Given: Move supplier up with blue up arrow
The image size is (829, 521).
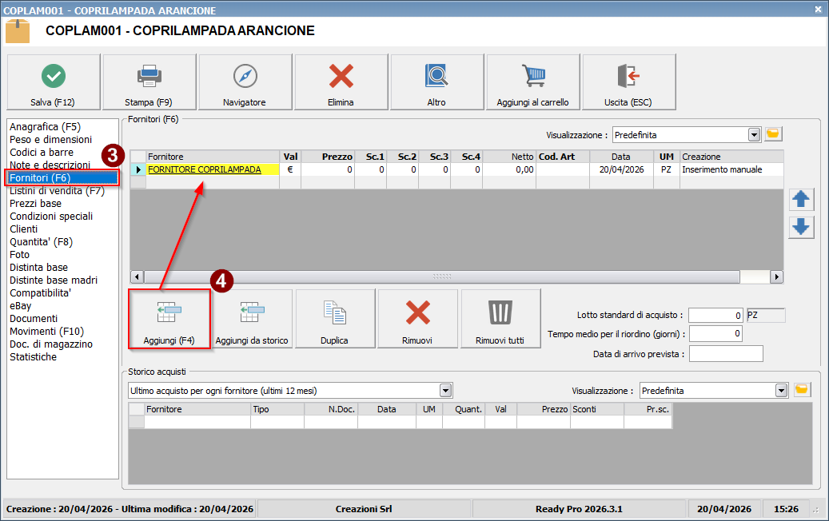Looking at the screenshot, I should tap(801, 199).
